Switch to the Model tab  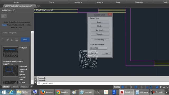[x=6, y=86]
